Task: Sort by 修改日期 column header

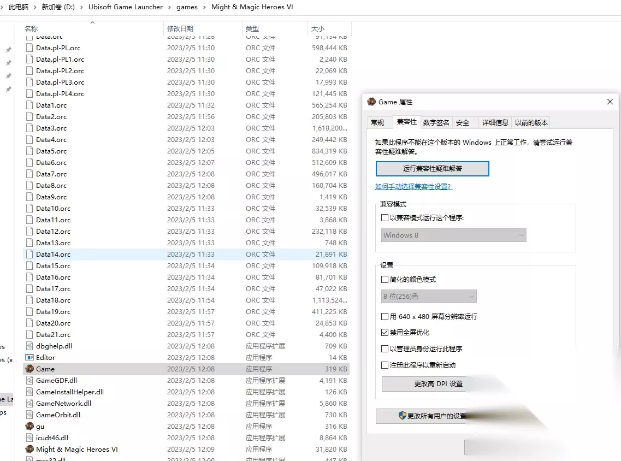Action: pyautogui.click(x=180, y=28)
